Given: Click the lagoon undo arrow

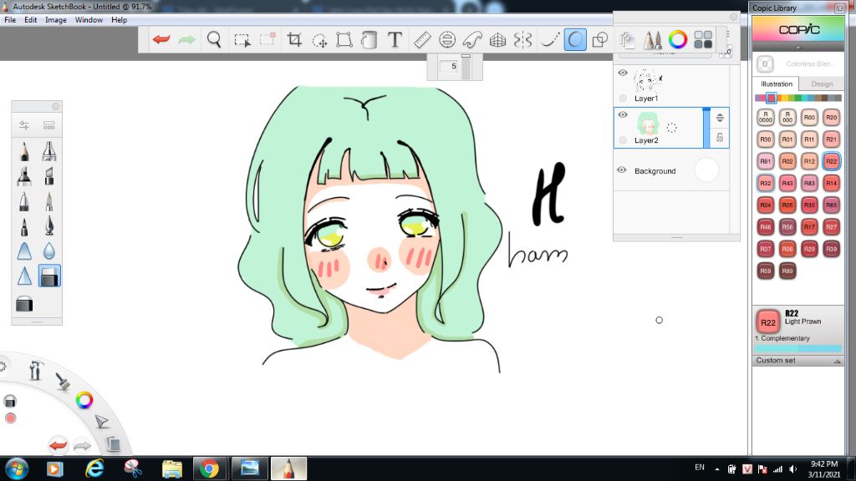Looking at the screenshot, I should point(58,445).
